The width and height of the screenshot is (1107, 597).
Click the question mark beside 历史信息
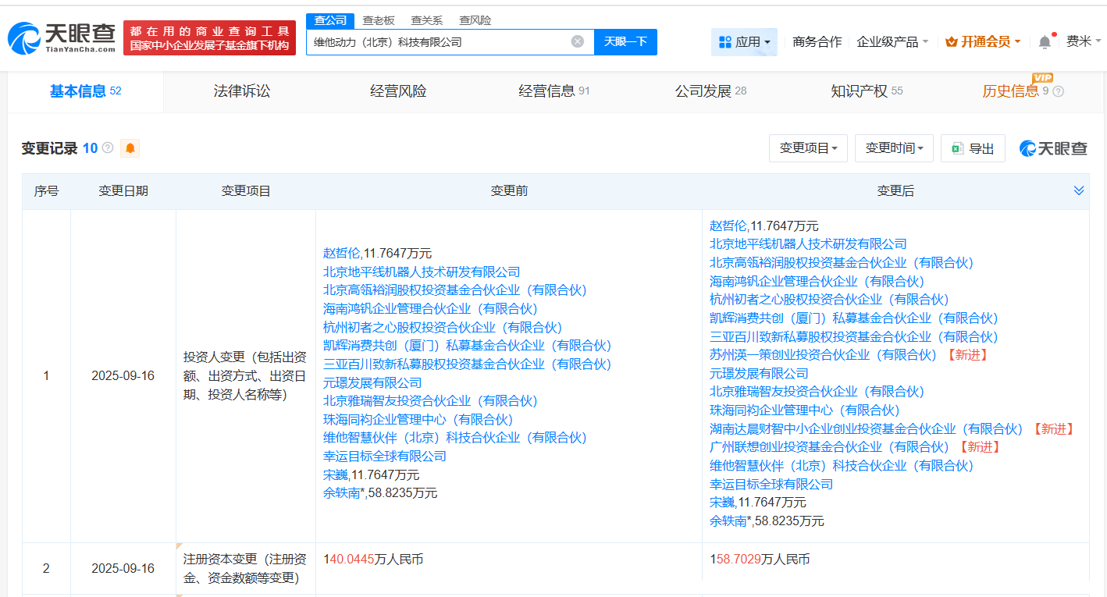click(x=1058, y=91)
